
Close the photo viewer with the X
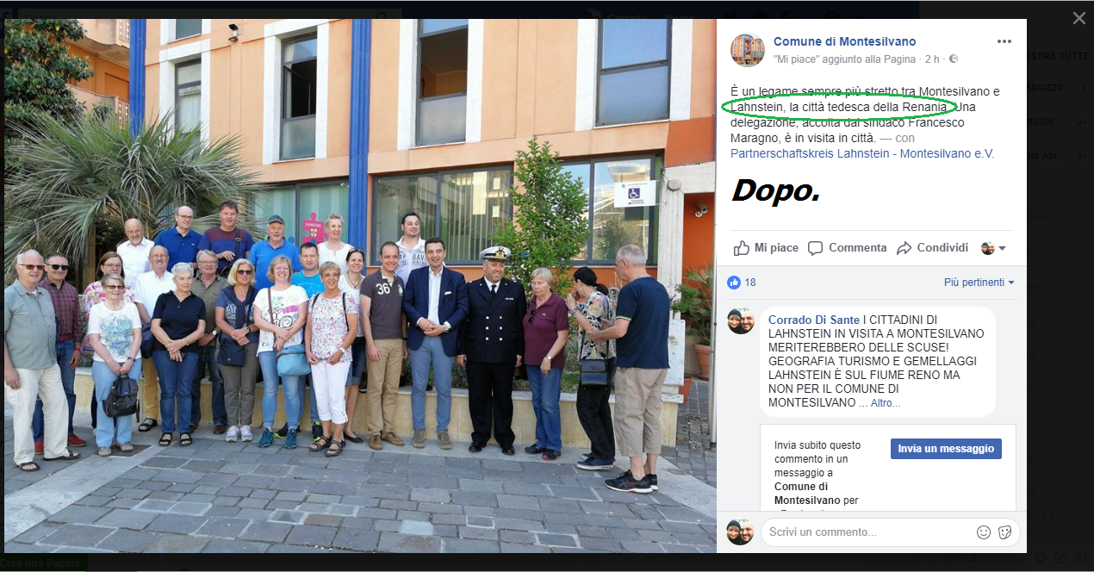(1078, 18)
